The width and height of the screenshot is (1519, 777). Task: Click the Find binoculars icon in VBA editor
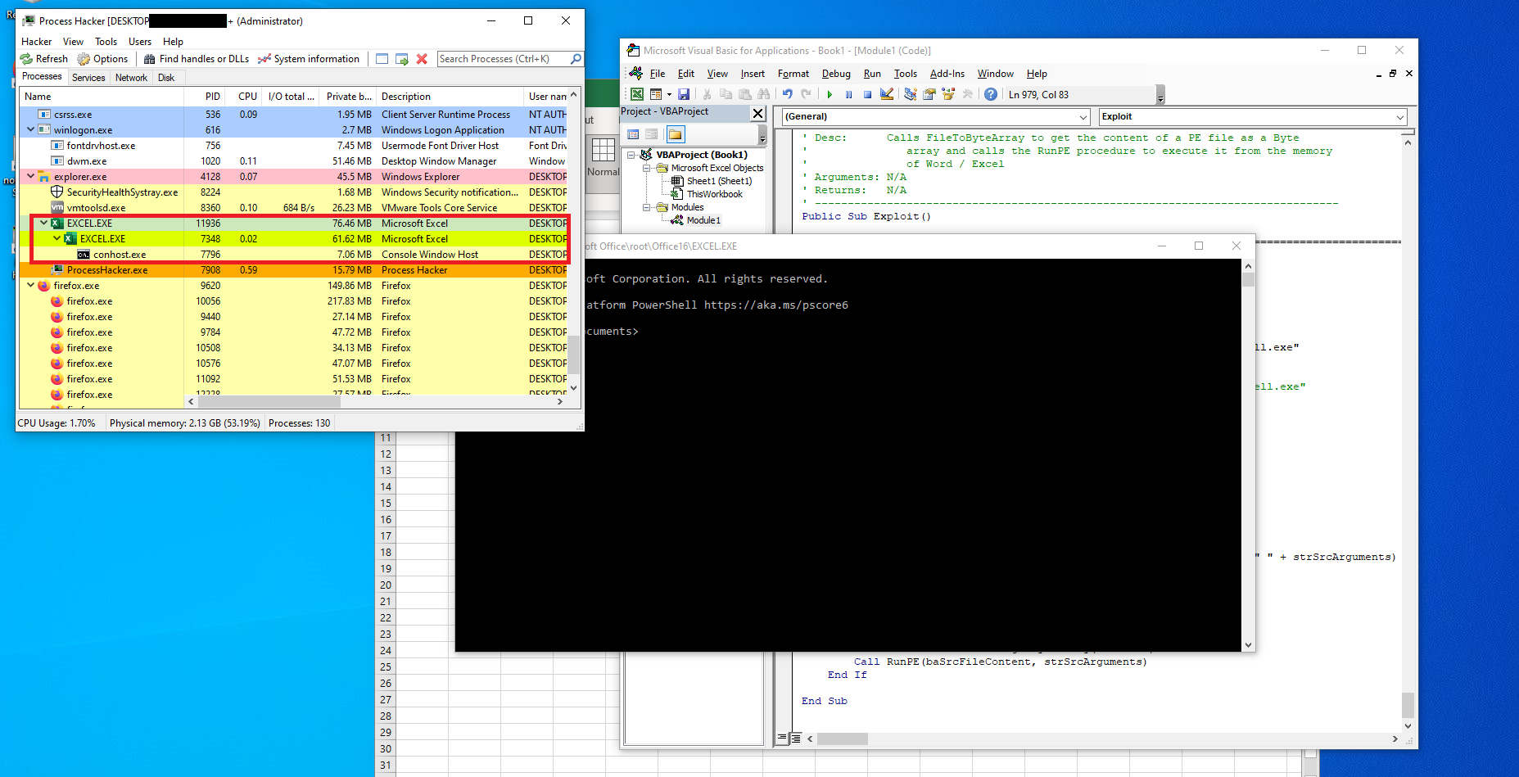(763, 94)
